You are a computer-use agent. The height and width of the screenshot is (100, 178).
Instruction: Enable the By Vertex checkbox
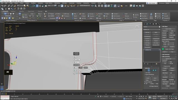(x=145, y=73)
